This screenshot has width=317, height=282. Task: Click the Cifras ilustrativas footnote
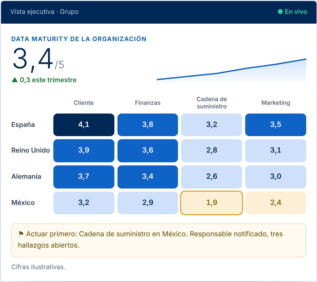(x=38, y=267)
